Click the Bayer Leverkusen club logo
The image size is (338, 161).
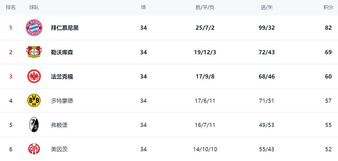tap(34, 52)
